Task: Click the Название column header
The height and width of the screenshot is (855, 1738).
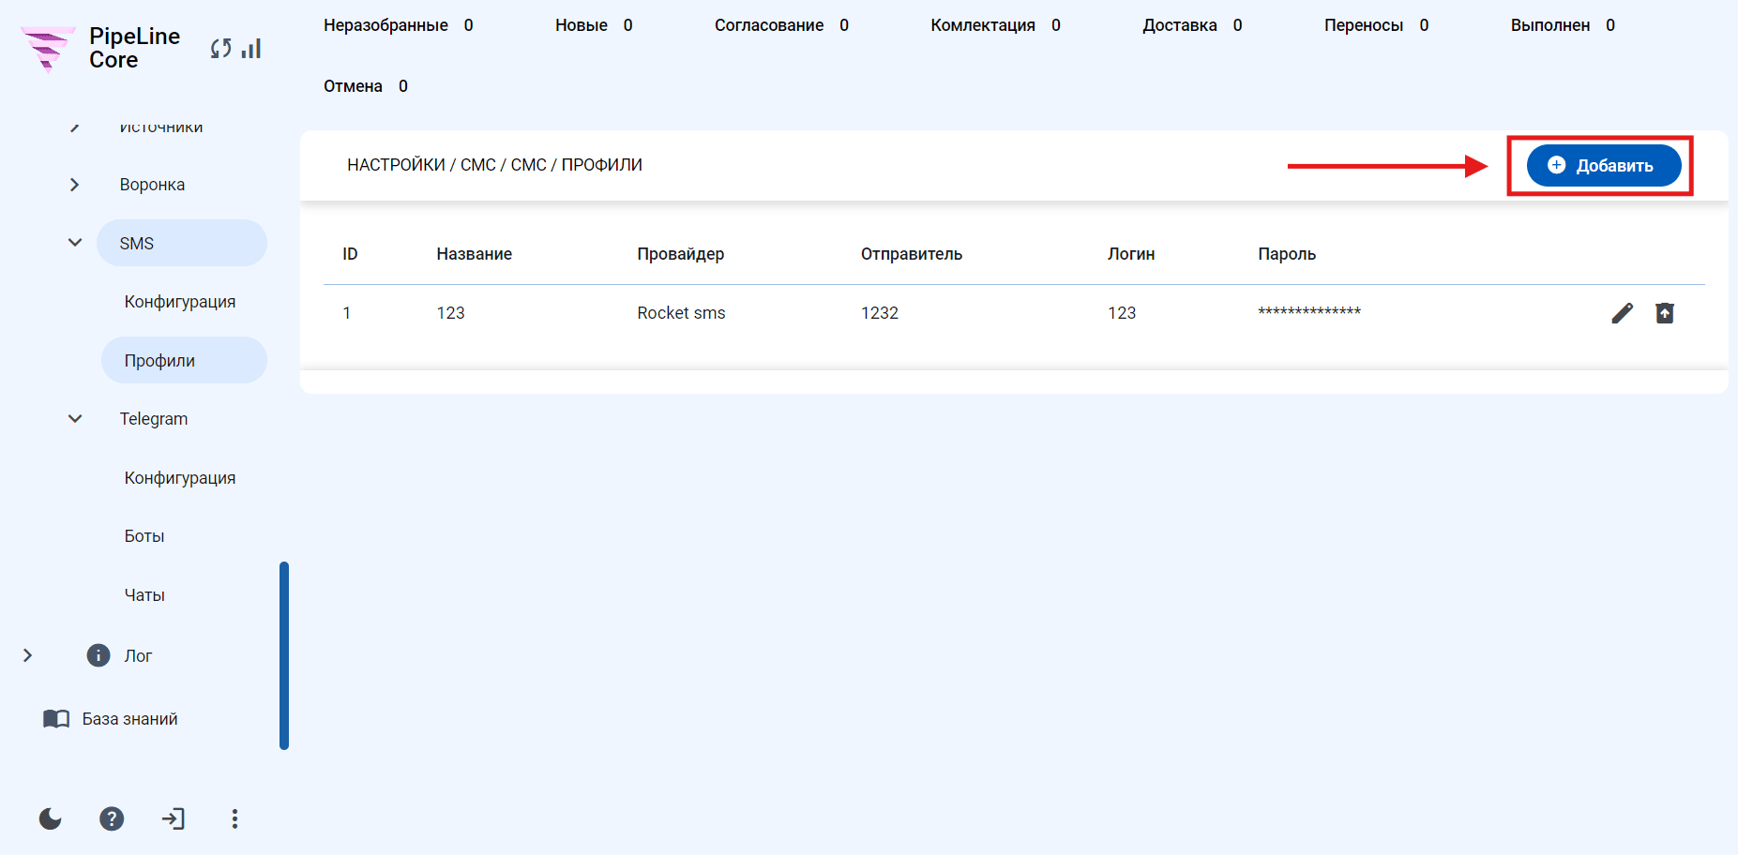Action: point(475,254)
